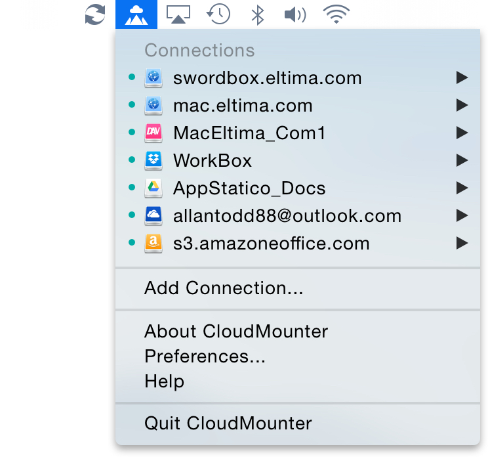The height and width of the screenshot is (457, 488).
Task: Expand the WorkBox submenu arrow
Action: click(462, 160)
